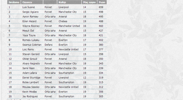This screenshot has width=183, height=100.
Task: Select Luis Suarez player name
Action: pyautogui.click(x=29, y=7)
